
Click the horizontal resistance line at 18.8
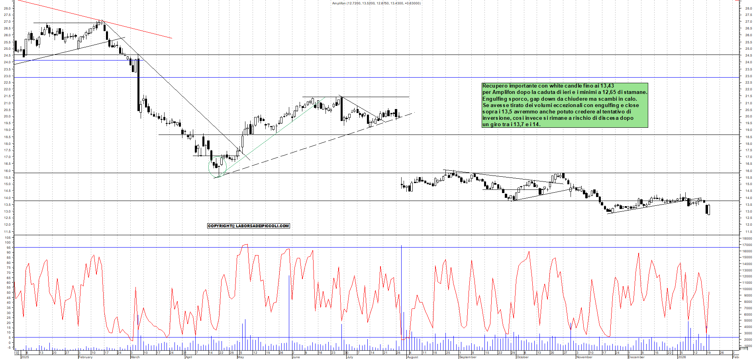coord(279,135)
